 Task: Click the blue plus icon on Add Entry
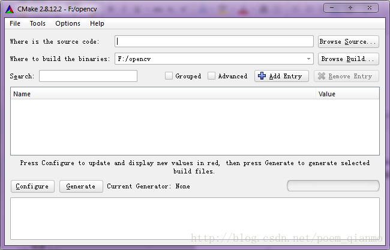(262, 75)
